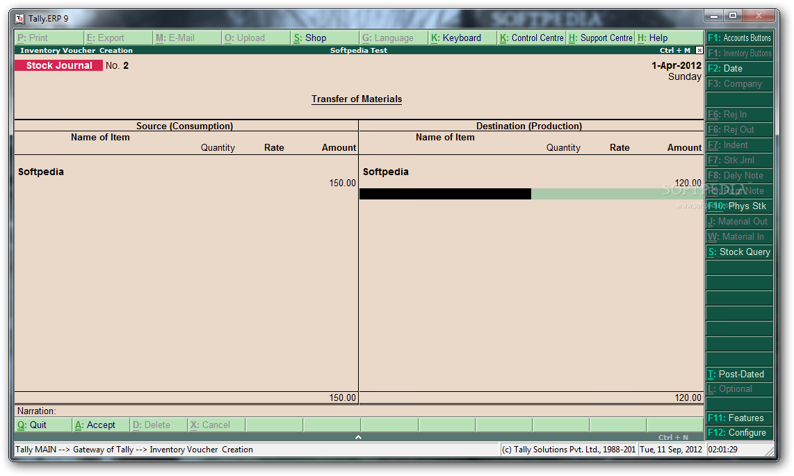The width and height of the screenshot is (794, 476).
Task: Select F7: Indent voucher type
Action: tap(739, 145)
